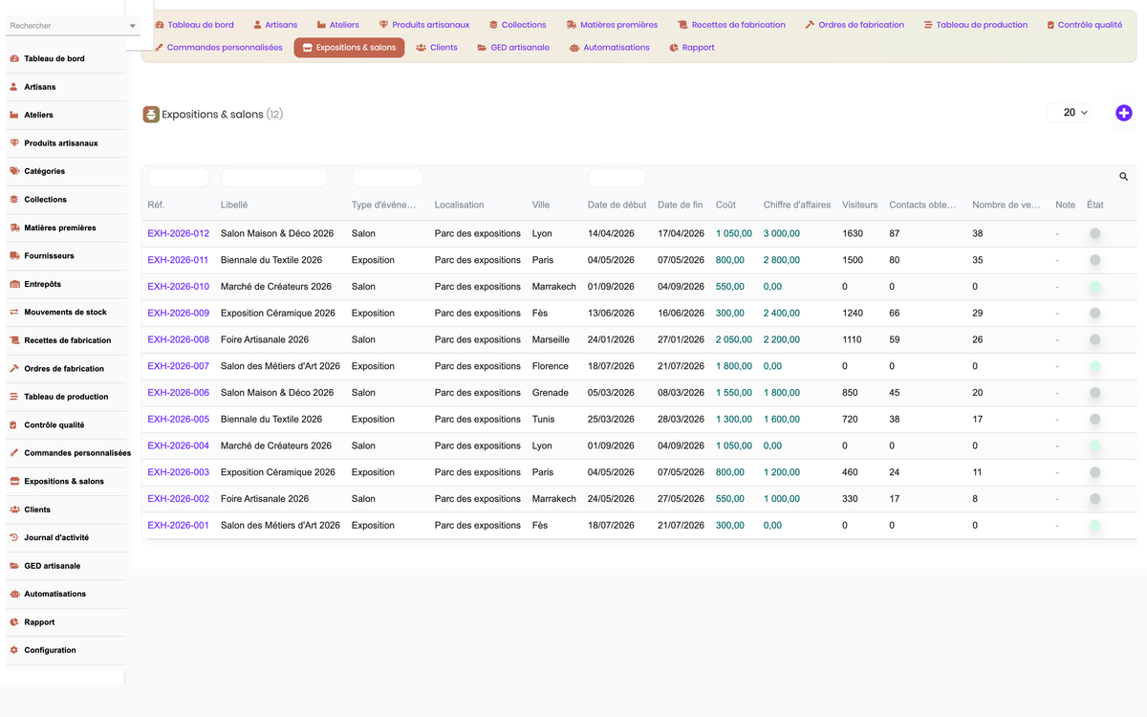Click the green status dot for EXH-2026-010
Image resolution: width=1147 pixels, height=717 pixels.
[x=1094, y=287]
